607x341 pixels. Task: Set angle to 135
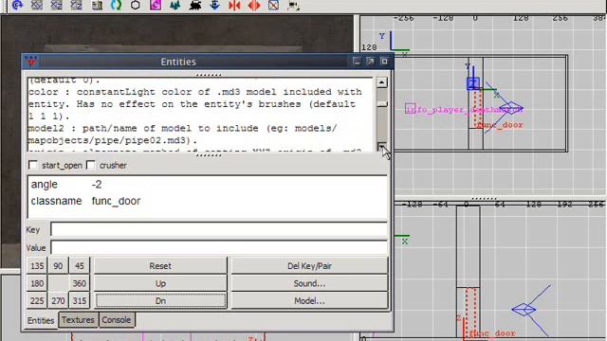tap(37, 266)
